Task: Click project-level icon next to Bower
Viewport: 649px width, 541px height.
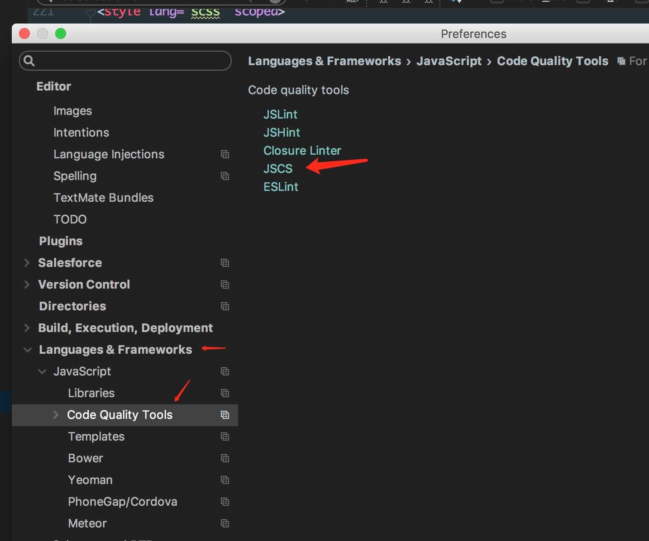Action: [225, 458]
